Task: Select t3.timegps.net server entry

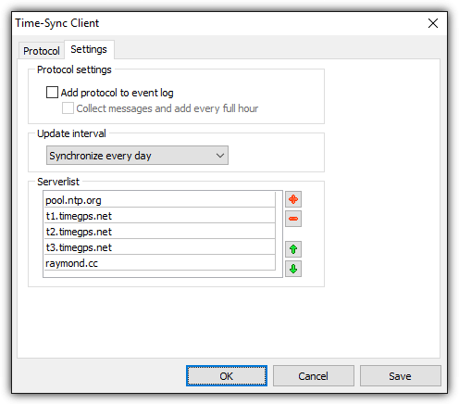Action: pos(159,247)
